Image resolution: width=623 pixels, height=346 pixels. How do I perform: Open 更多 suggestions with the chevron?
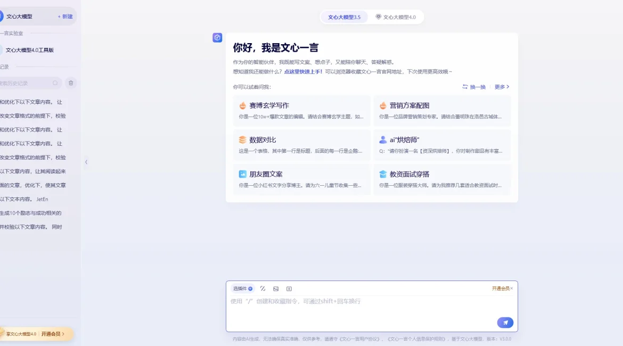502,87
